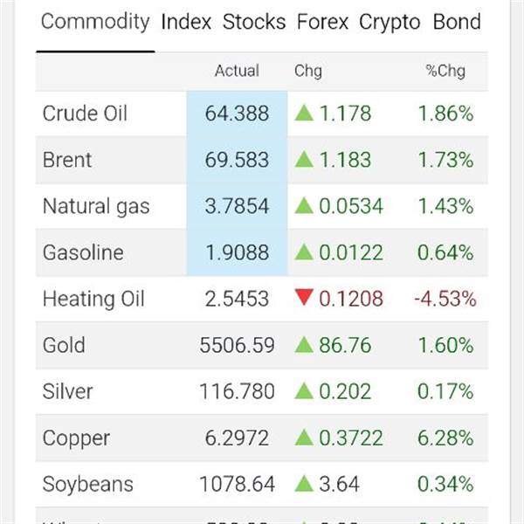
Task: Click green up arrow beside Crude Oil change
Action: tap(304, 113)
